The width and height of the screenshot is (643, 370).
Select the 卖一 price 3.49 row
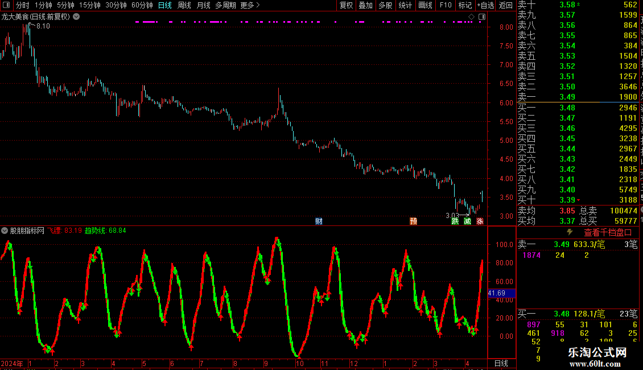tap(578, 97)
